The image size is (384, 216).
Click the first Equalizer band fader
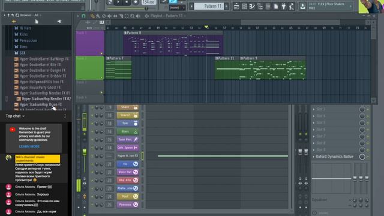(x=355, y=179)
